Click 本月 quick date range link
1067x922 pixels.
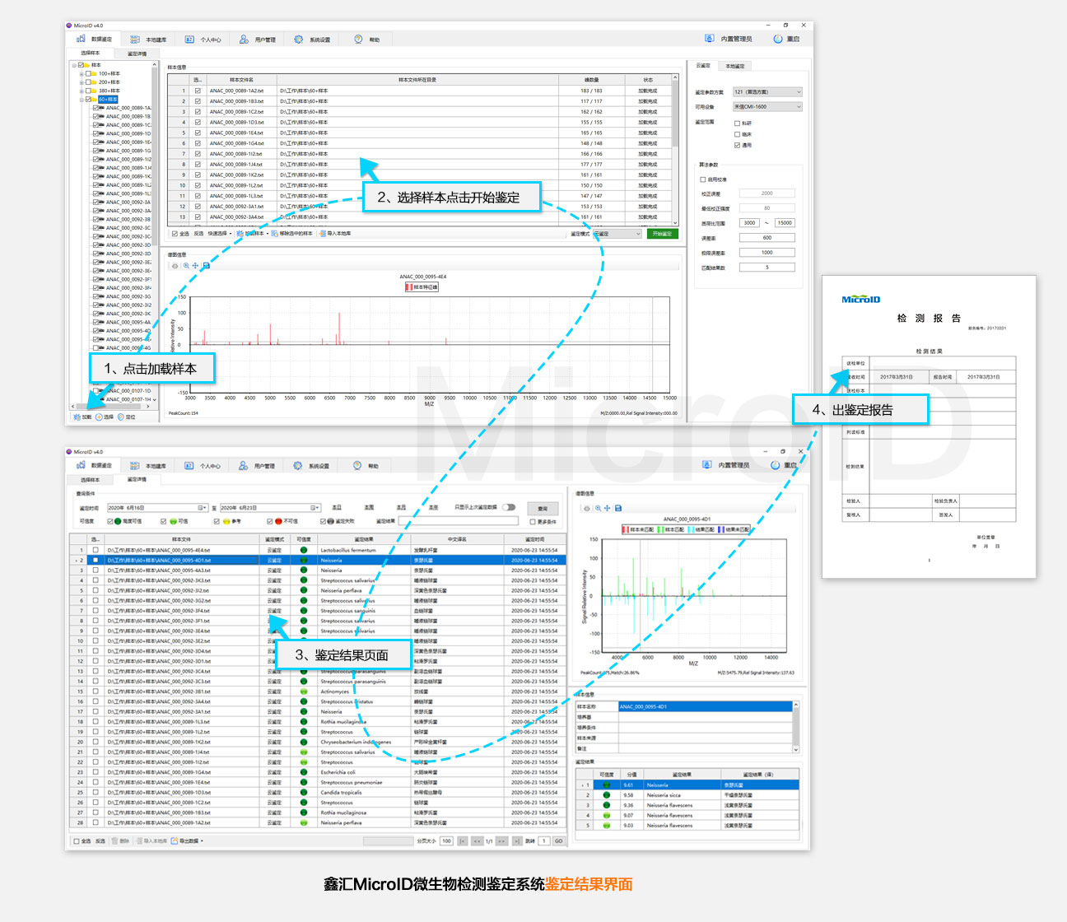401,508
